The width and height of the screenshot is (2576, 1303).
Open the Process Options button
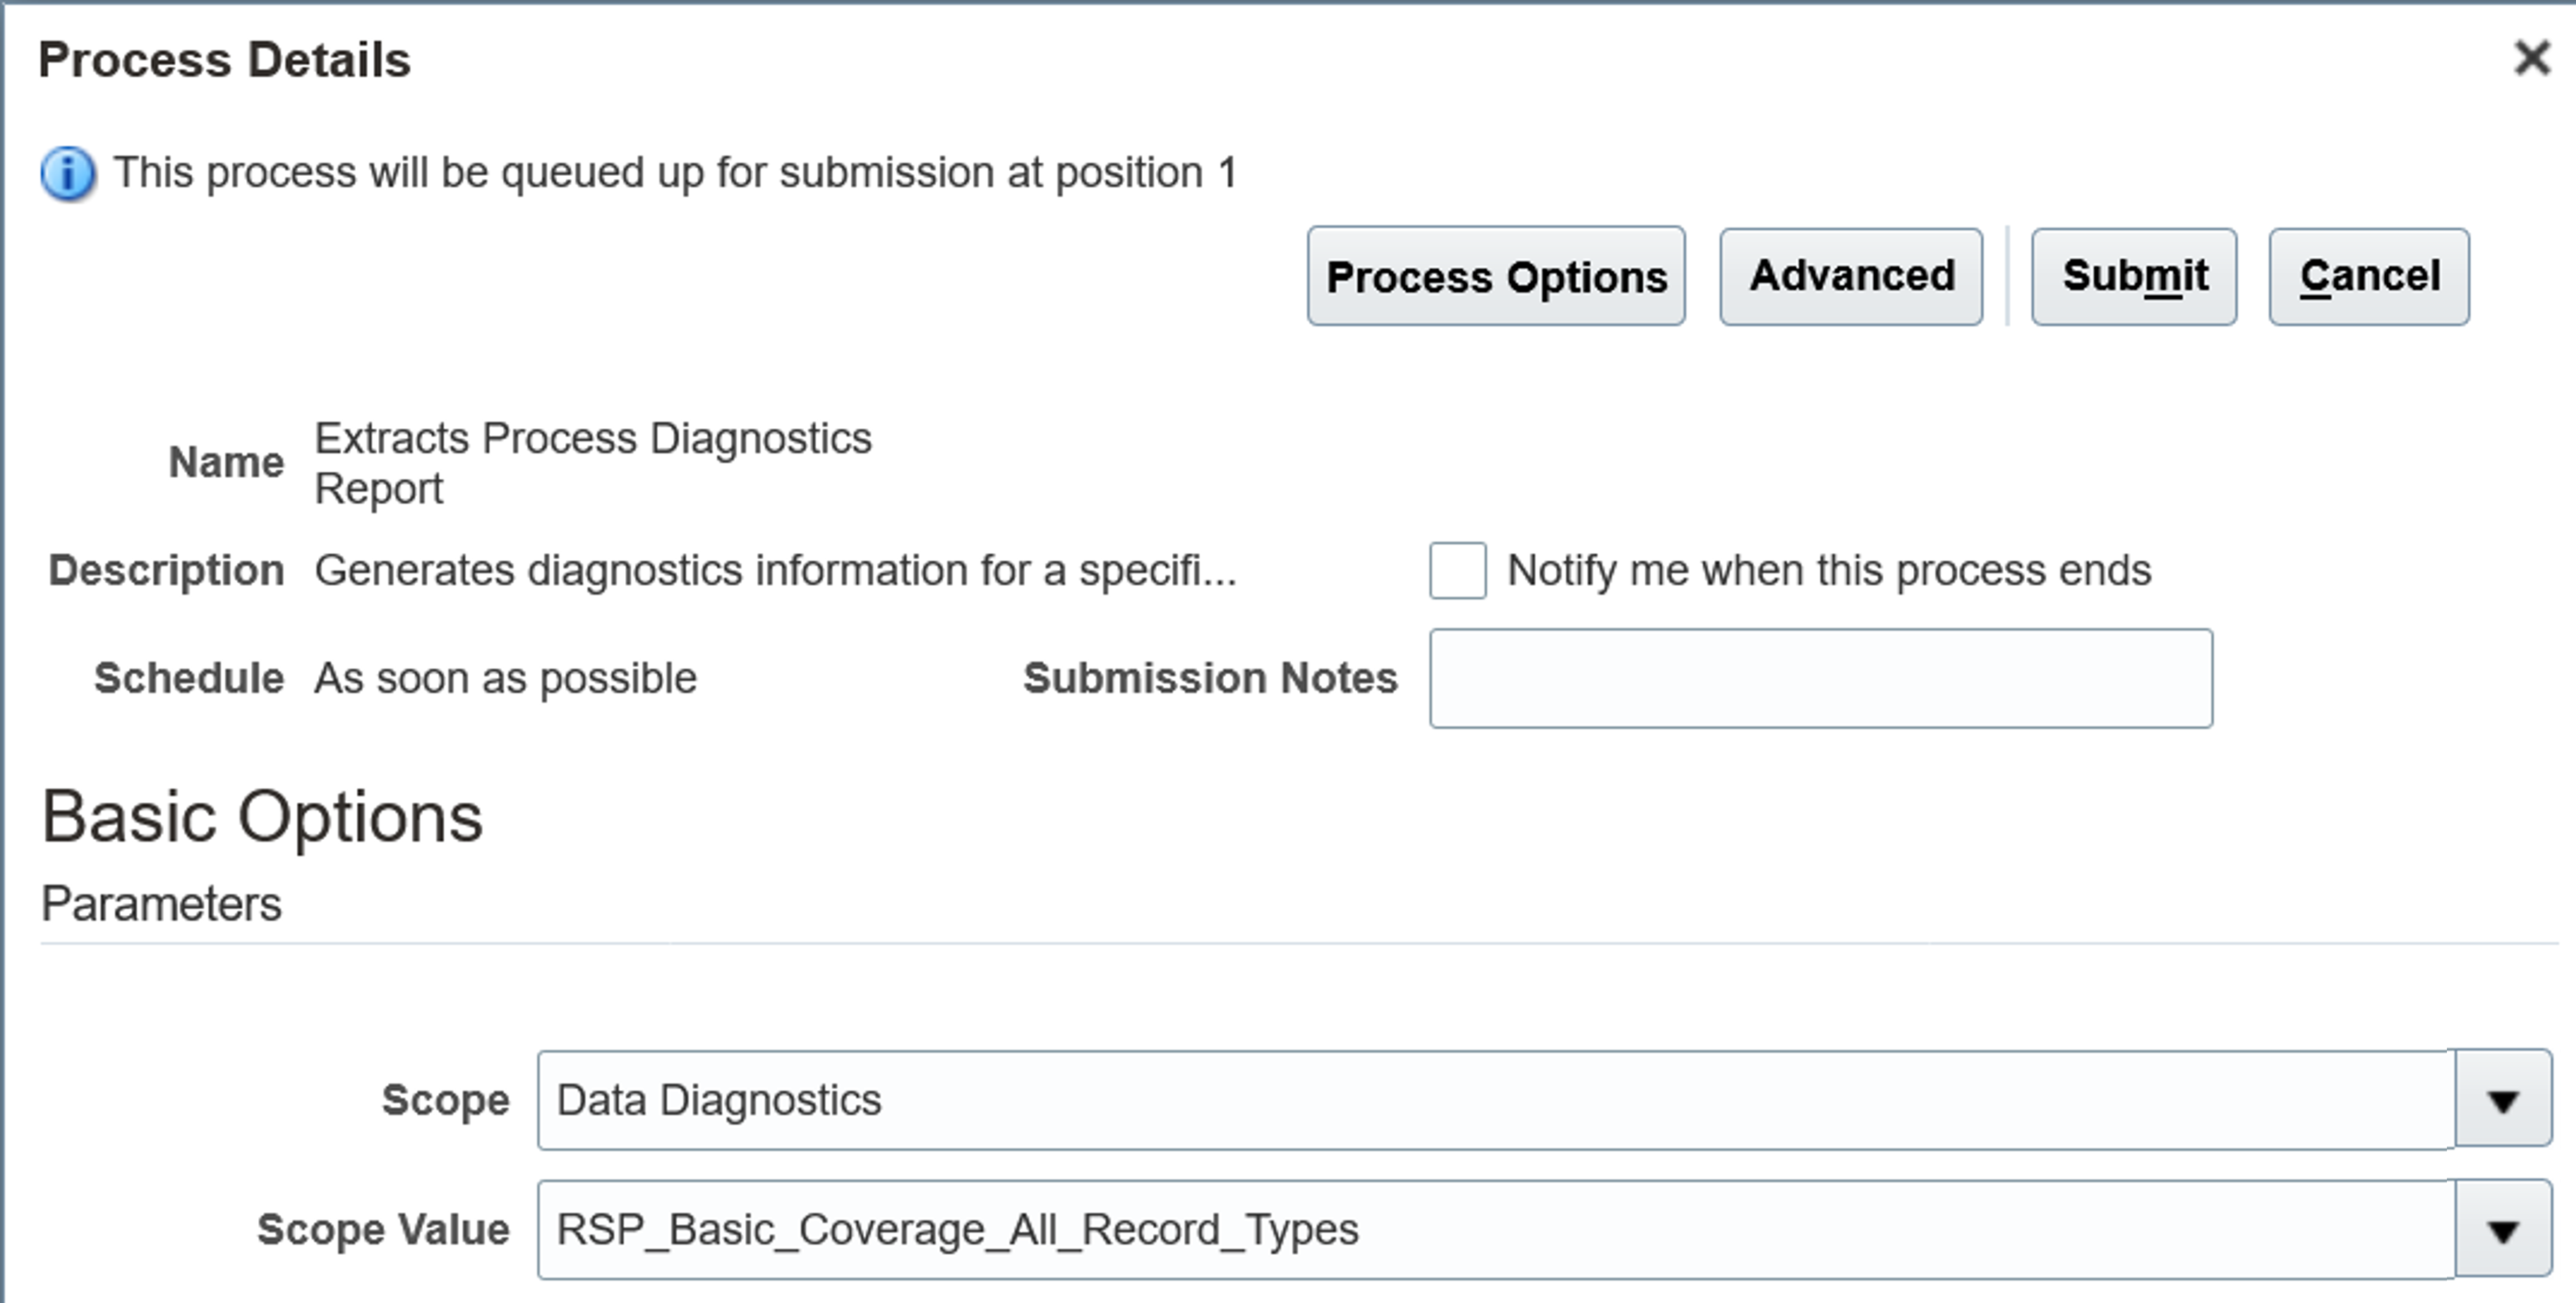tap(1496, 276)
